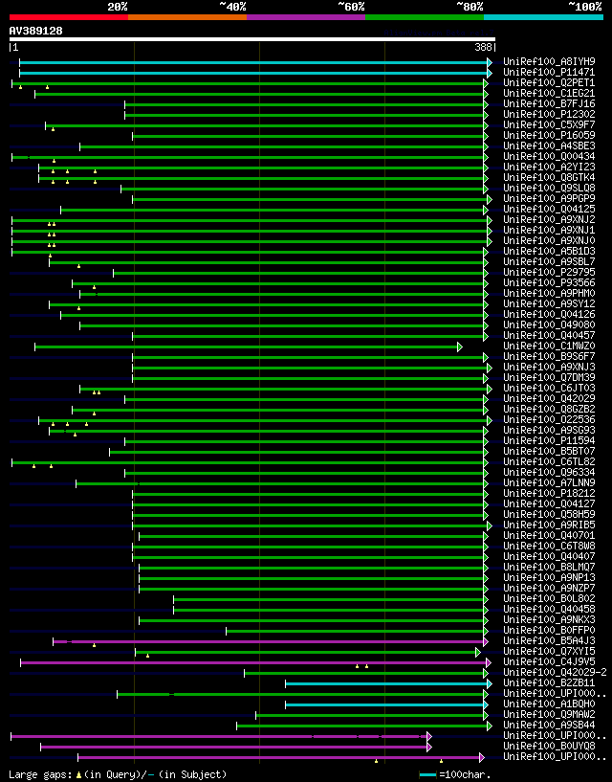Click hit label UniRef100_Q8GTK4
Viewport: 612px width, 782px height.
549,177
